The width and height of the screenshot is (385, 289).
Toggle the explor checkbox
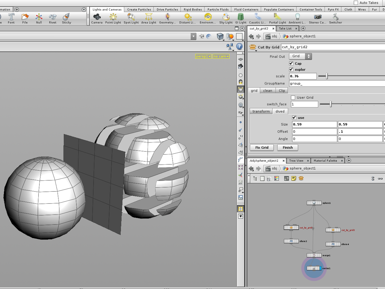click(x=291, y=70)
